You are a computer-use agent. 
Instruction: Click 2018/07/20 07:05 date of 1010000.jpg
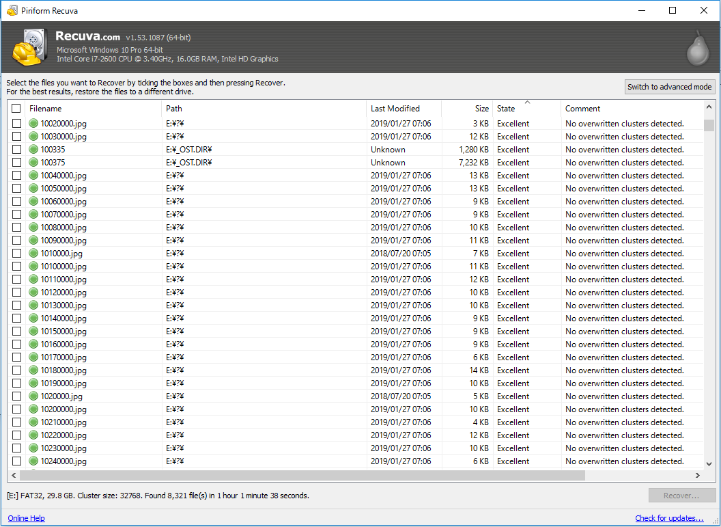point(401,253)
